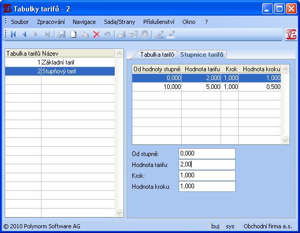Open the Příslušenství menu

(159, 22)
